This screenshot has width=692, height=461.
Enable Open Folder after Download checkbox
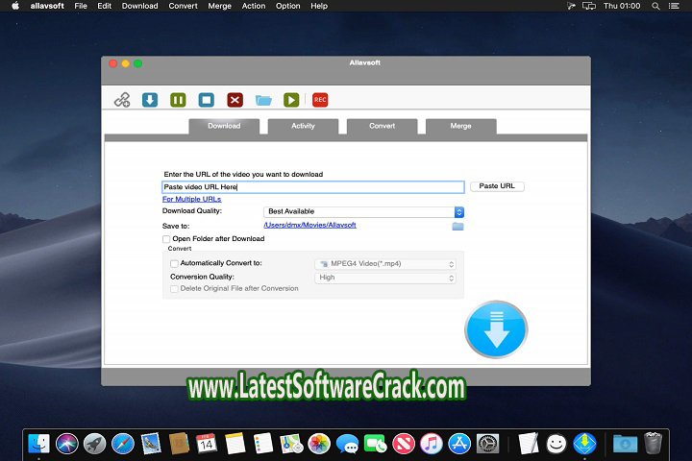(x=167, y=239)
